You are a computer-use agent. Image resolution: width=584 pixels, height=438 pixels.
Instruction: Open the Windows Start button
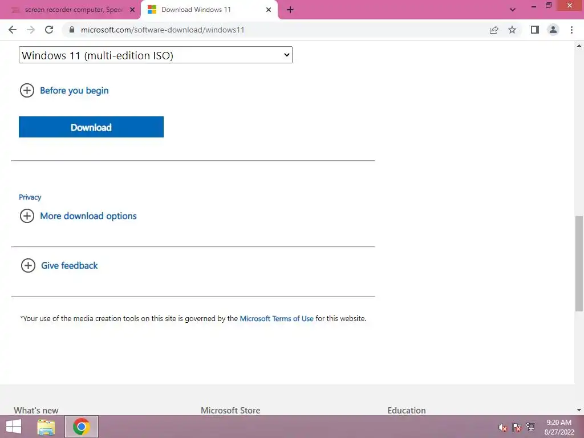click(x=14, y=427)
